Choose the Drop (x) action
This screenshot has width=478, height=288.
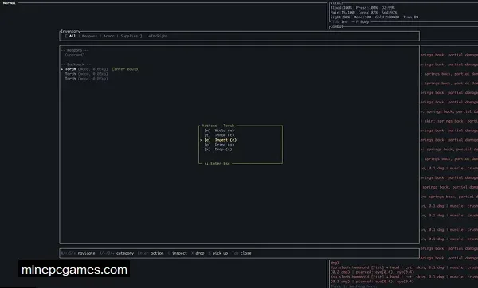point(218,150)
